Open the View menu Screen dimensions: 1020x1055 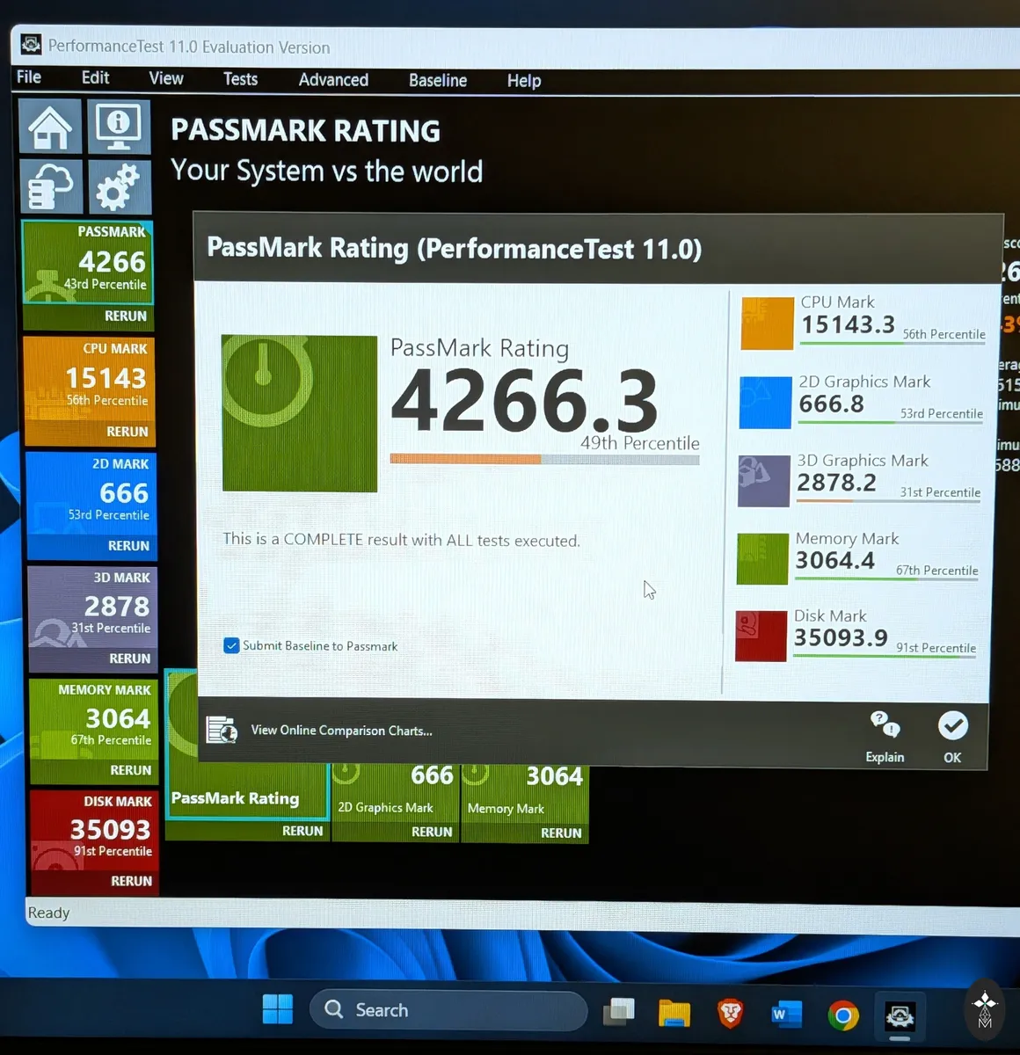[166, 78]
